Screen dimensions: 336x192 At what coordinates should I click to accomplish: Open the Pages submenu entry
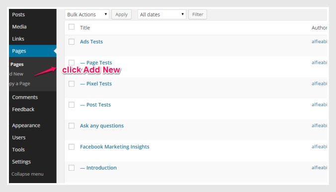coord(17,64)
